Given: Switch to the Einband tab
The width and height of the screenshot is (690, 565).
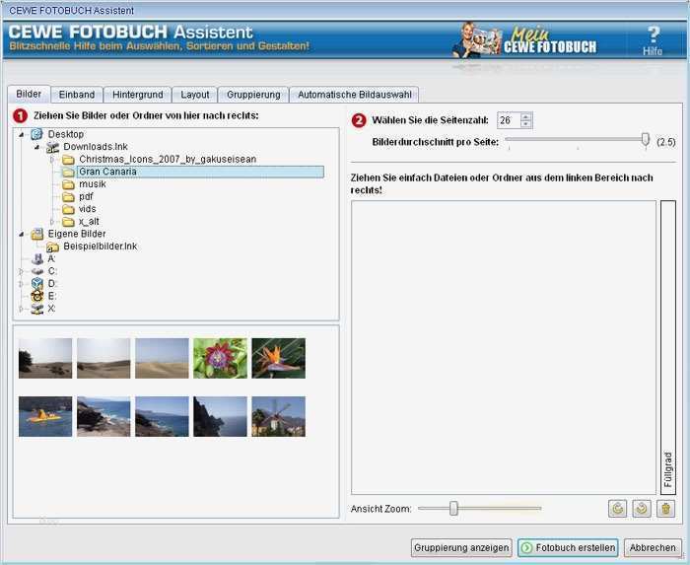Looking at the screenshot, I should point(77,95).
